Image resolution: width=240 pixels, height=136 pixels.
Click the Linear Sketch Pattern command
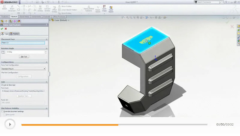(68, 10)
